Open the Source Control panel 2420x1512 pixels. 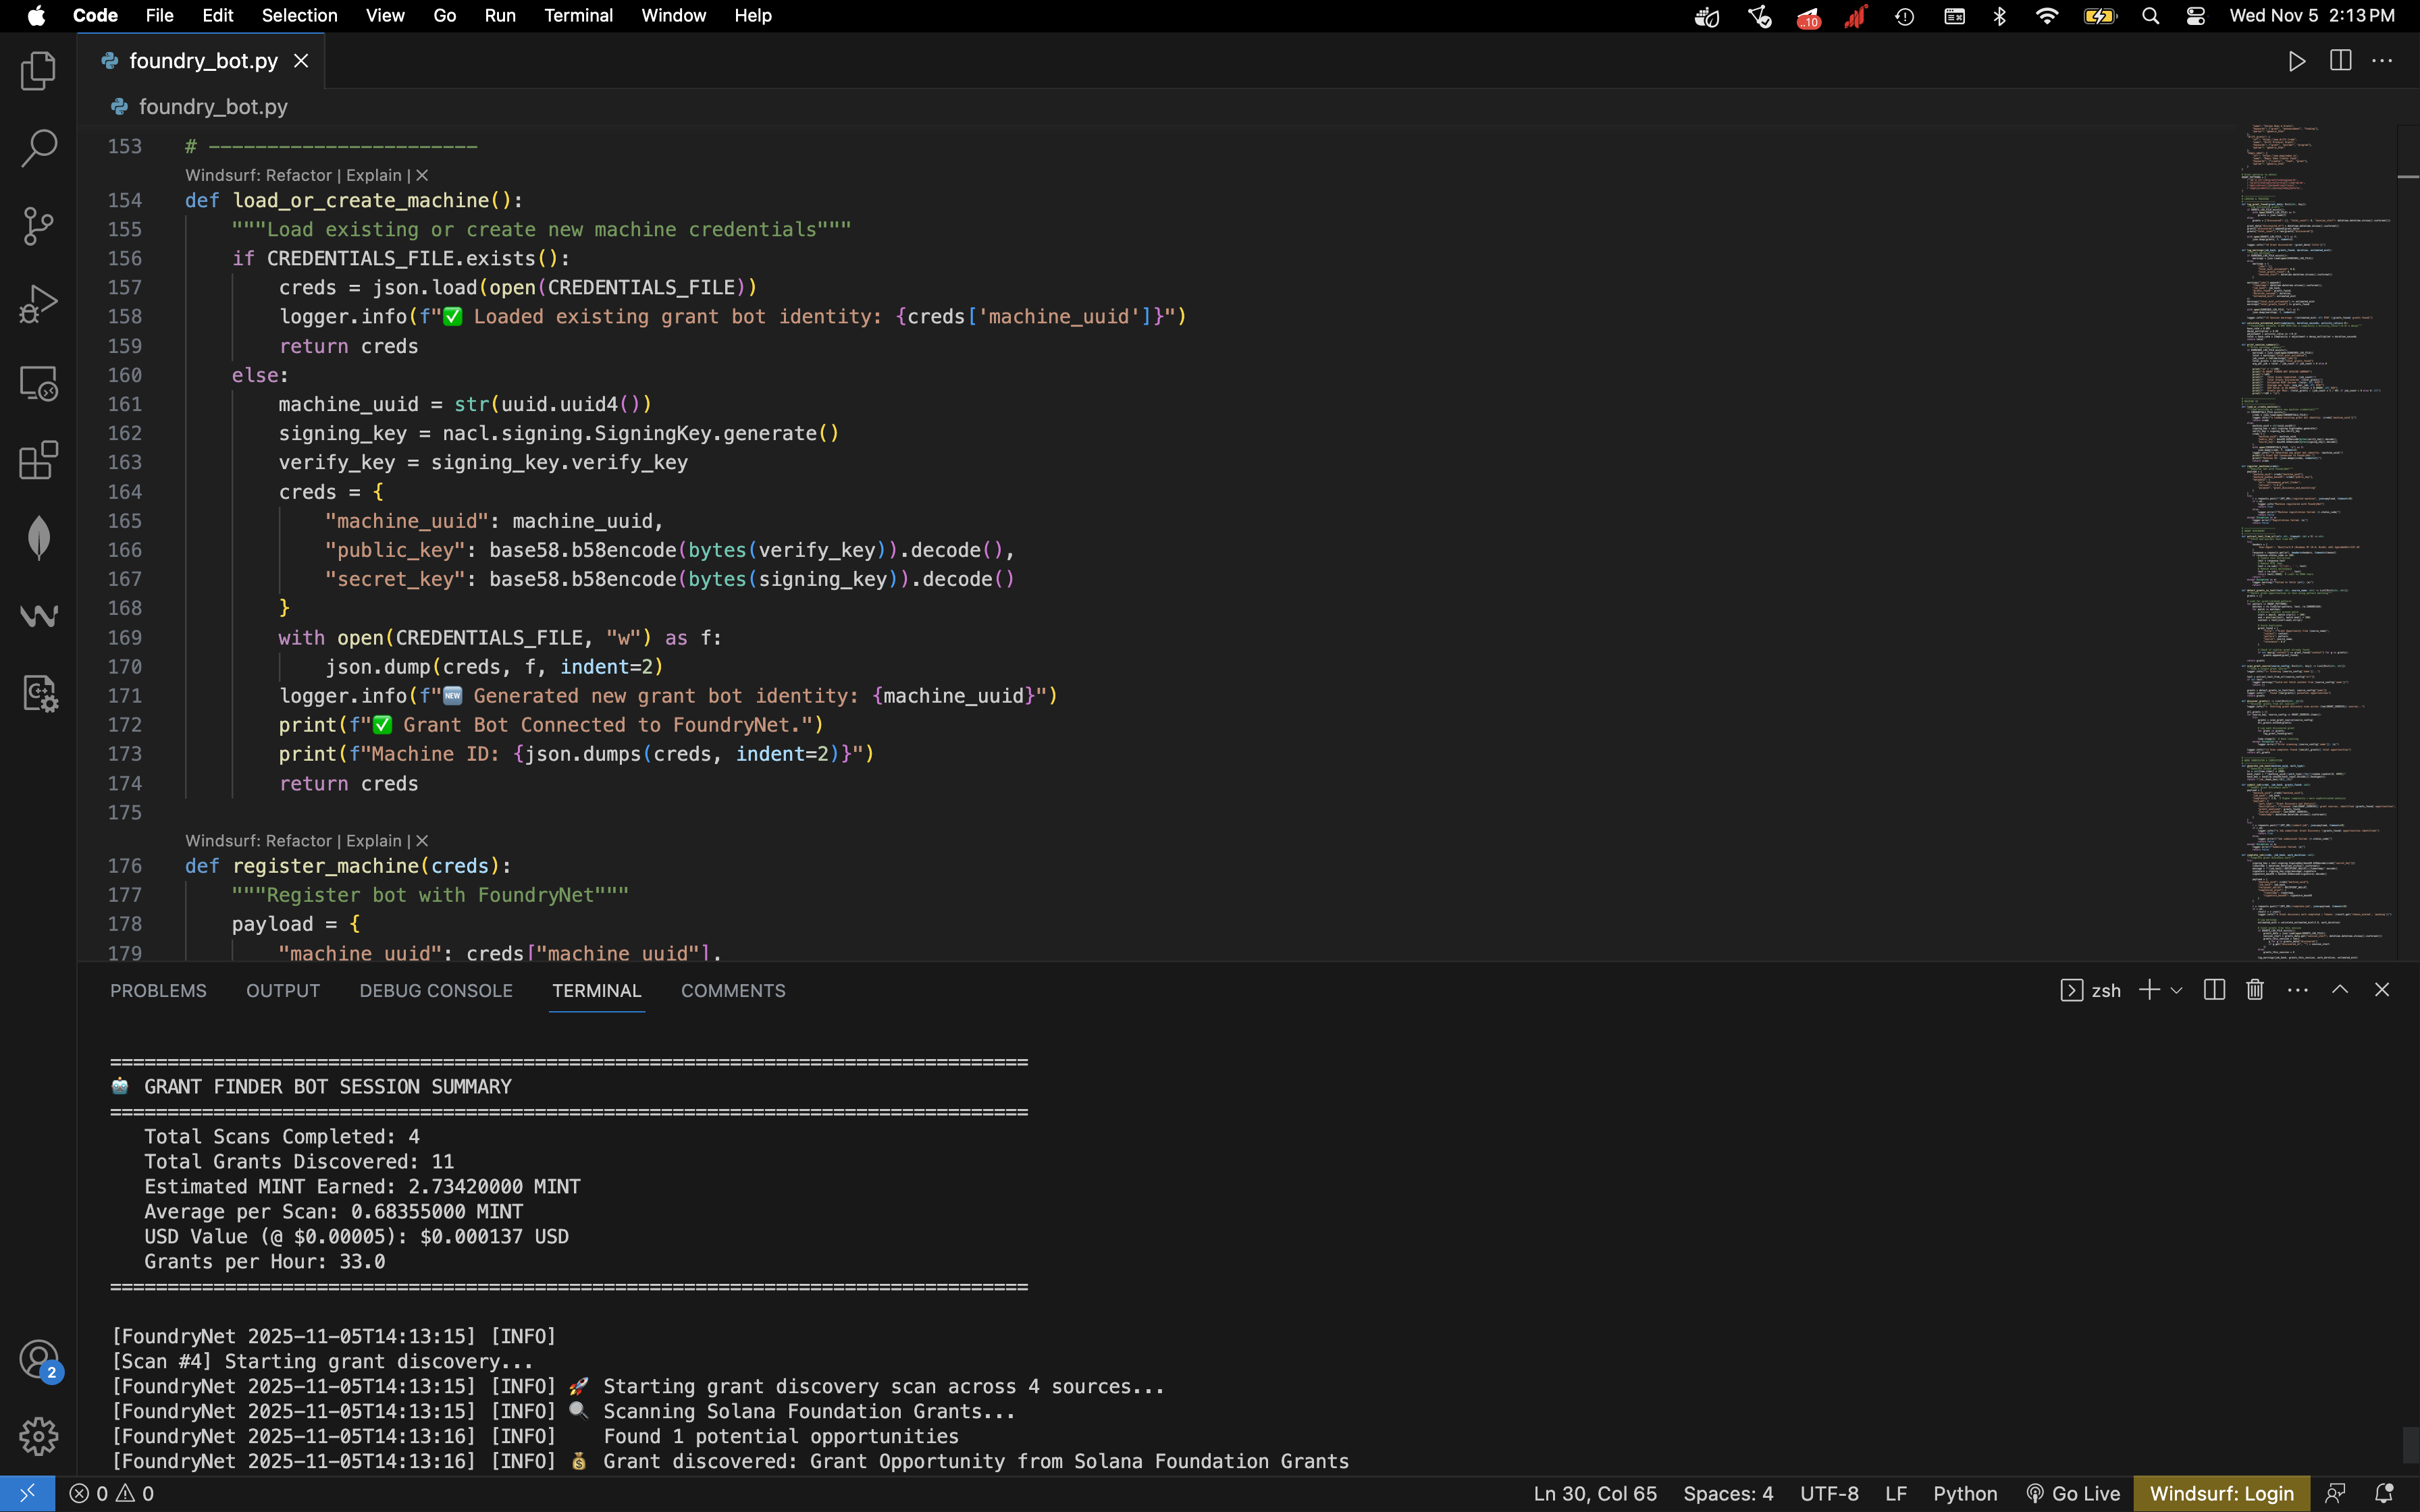click(38, 226)
